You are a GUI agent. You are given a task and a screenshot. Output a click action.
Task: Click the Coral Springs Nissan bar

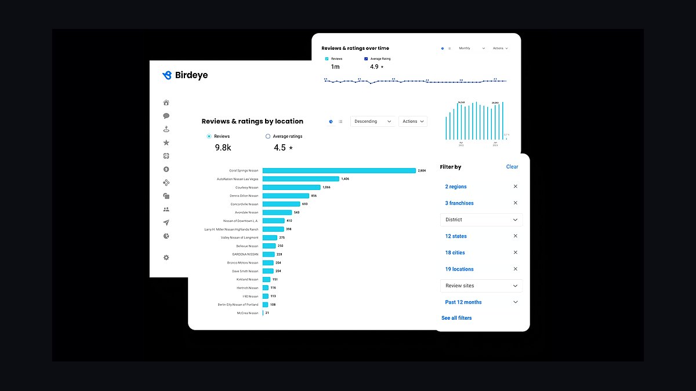point(339,171)
